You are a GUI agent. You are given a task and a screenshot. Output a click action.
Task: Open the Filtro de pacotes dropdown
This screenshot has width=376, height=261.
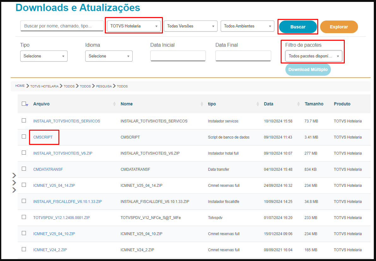314,56
